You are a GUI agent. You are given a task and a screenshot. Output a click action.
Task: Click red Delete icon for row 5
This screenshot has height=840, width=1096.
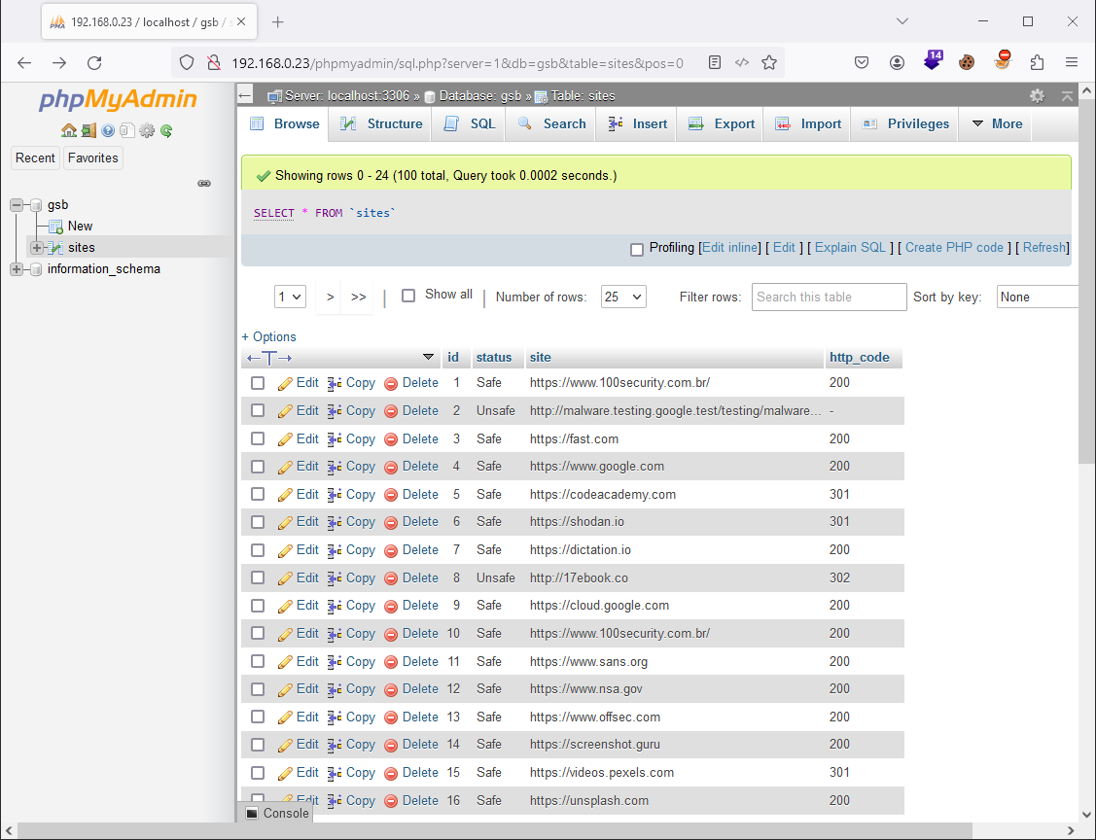click(391, 495)
